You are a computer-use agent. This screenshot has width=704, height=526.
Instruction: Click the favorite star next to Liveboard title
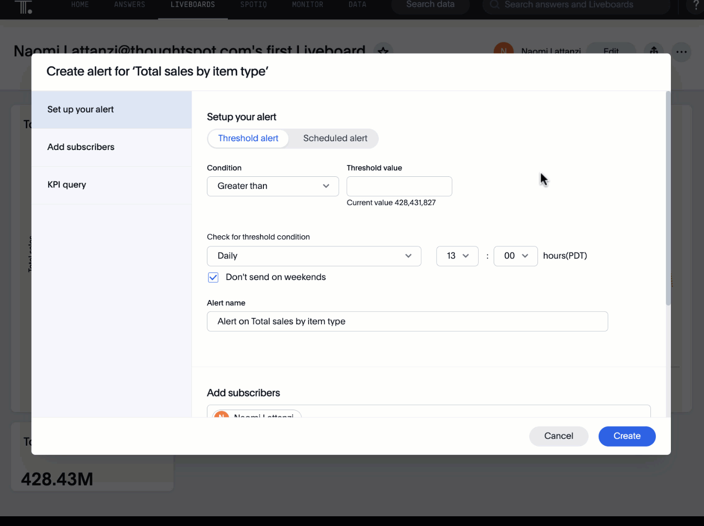[x=383, y=51]
